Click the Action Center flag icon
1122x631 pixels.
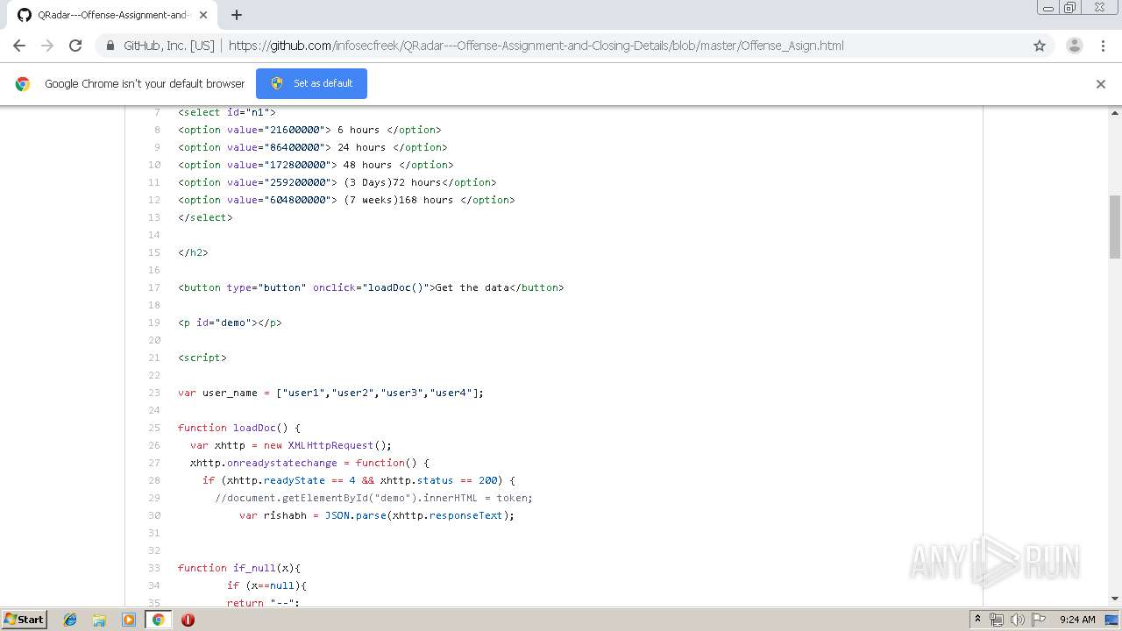coord(1038,620)
